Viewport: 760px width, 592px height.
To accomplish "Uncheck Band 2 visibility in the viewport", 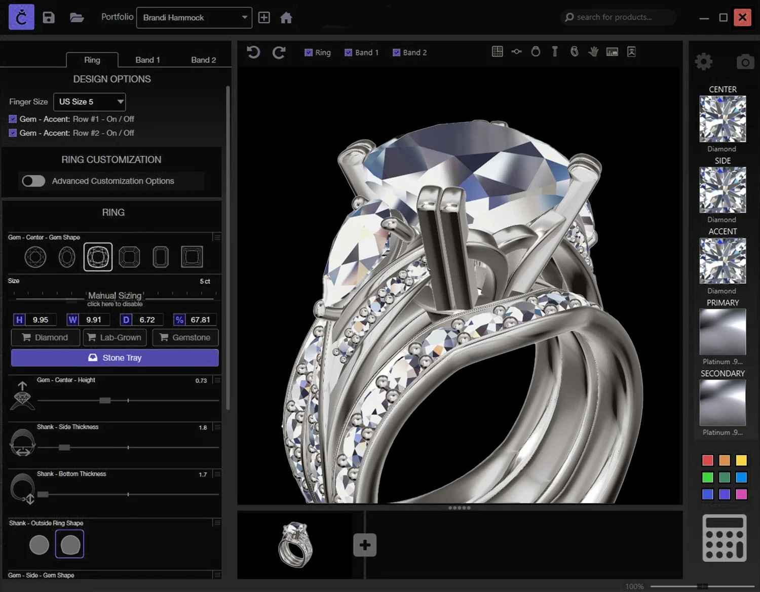I will click(x=396, y=52).
